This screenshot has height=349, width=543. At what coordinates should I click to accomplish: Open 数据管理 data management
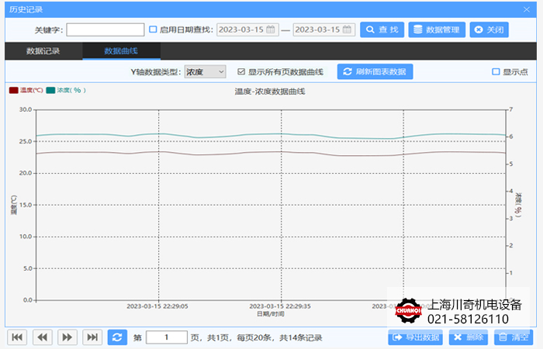[437, 29]
